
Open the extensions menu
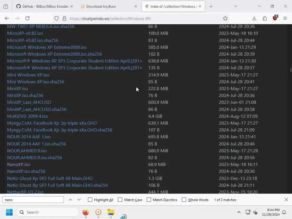tap(265, 18)
